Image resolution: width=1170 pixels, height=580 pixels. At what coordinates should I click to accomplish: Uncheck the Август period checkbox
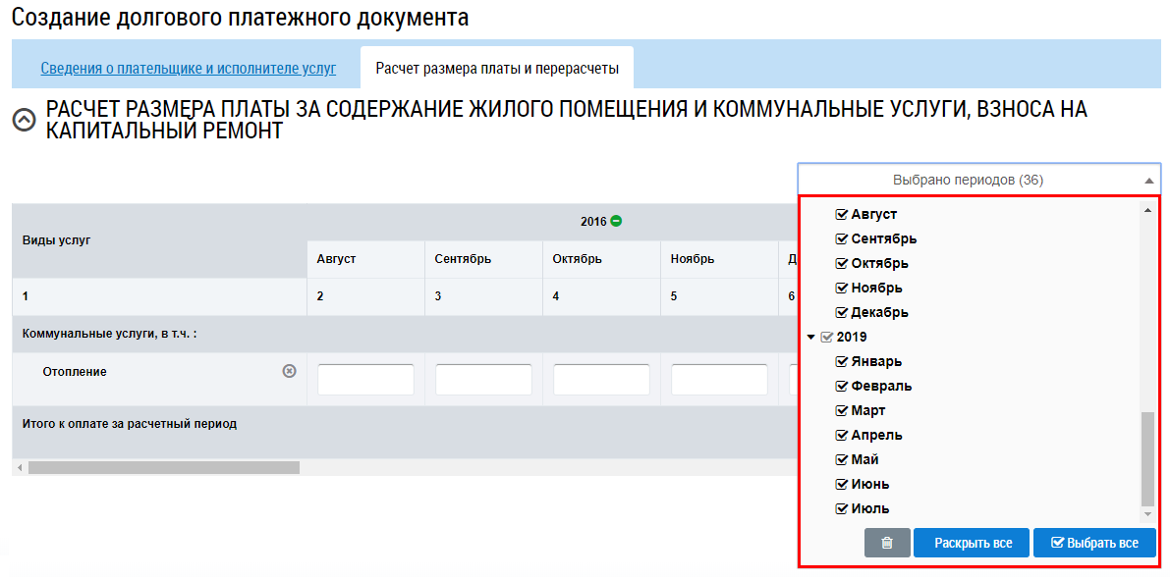click(841, 214)
